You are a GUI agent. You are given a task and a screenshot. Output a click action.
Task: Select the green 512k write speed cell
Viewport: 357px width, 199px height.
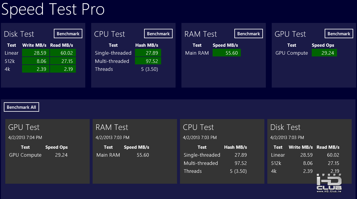point(36,61)
